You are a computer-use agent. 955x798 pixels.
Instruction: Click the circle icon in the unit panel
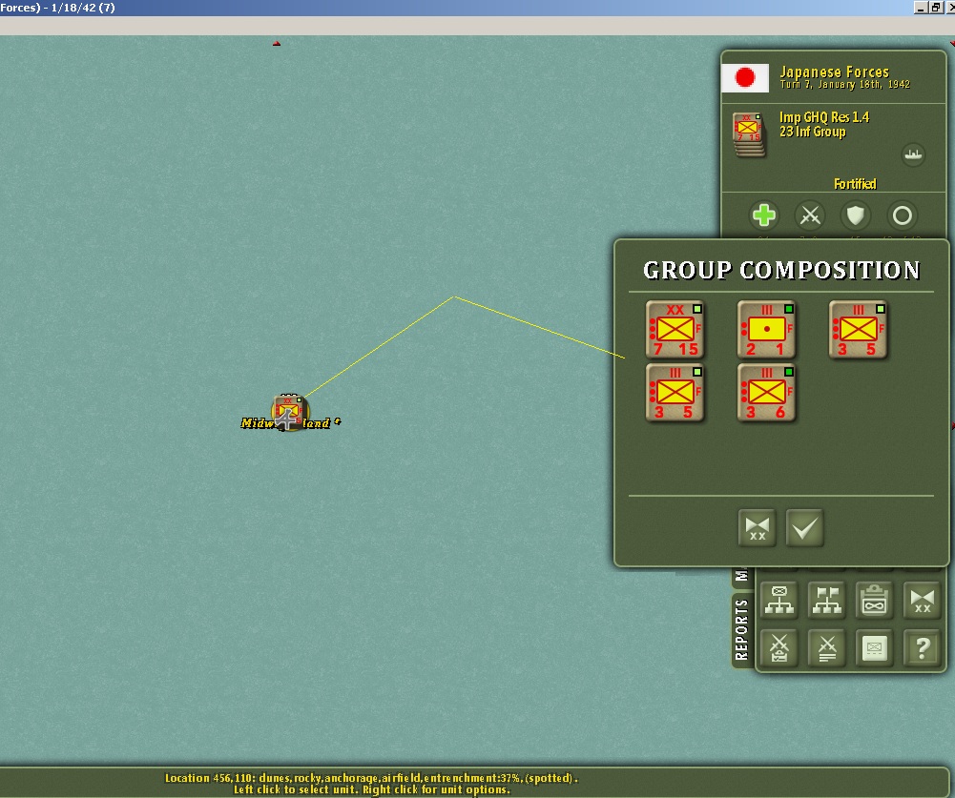[x=902, y=215]
